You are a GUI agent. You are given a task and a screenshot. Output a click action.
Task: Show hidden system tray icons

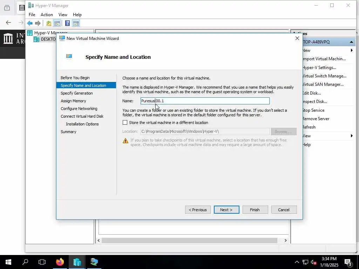(x=297, y=262)
